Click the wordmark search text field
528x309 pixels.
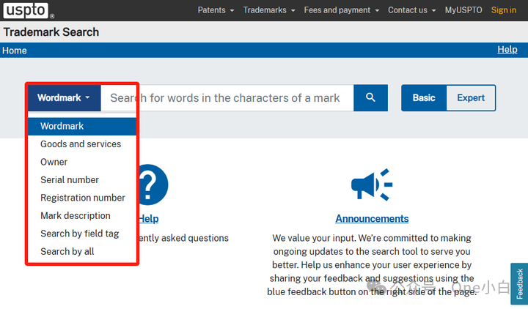(x=227, y=98)
